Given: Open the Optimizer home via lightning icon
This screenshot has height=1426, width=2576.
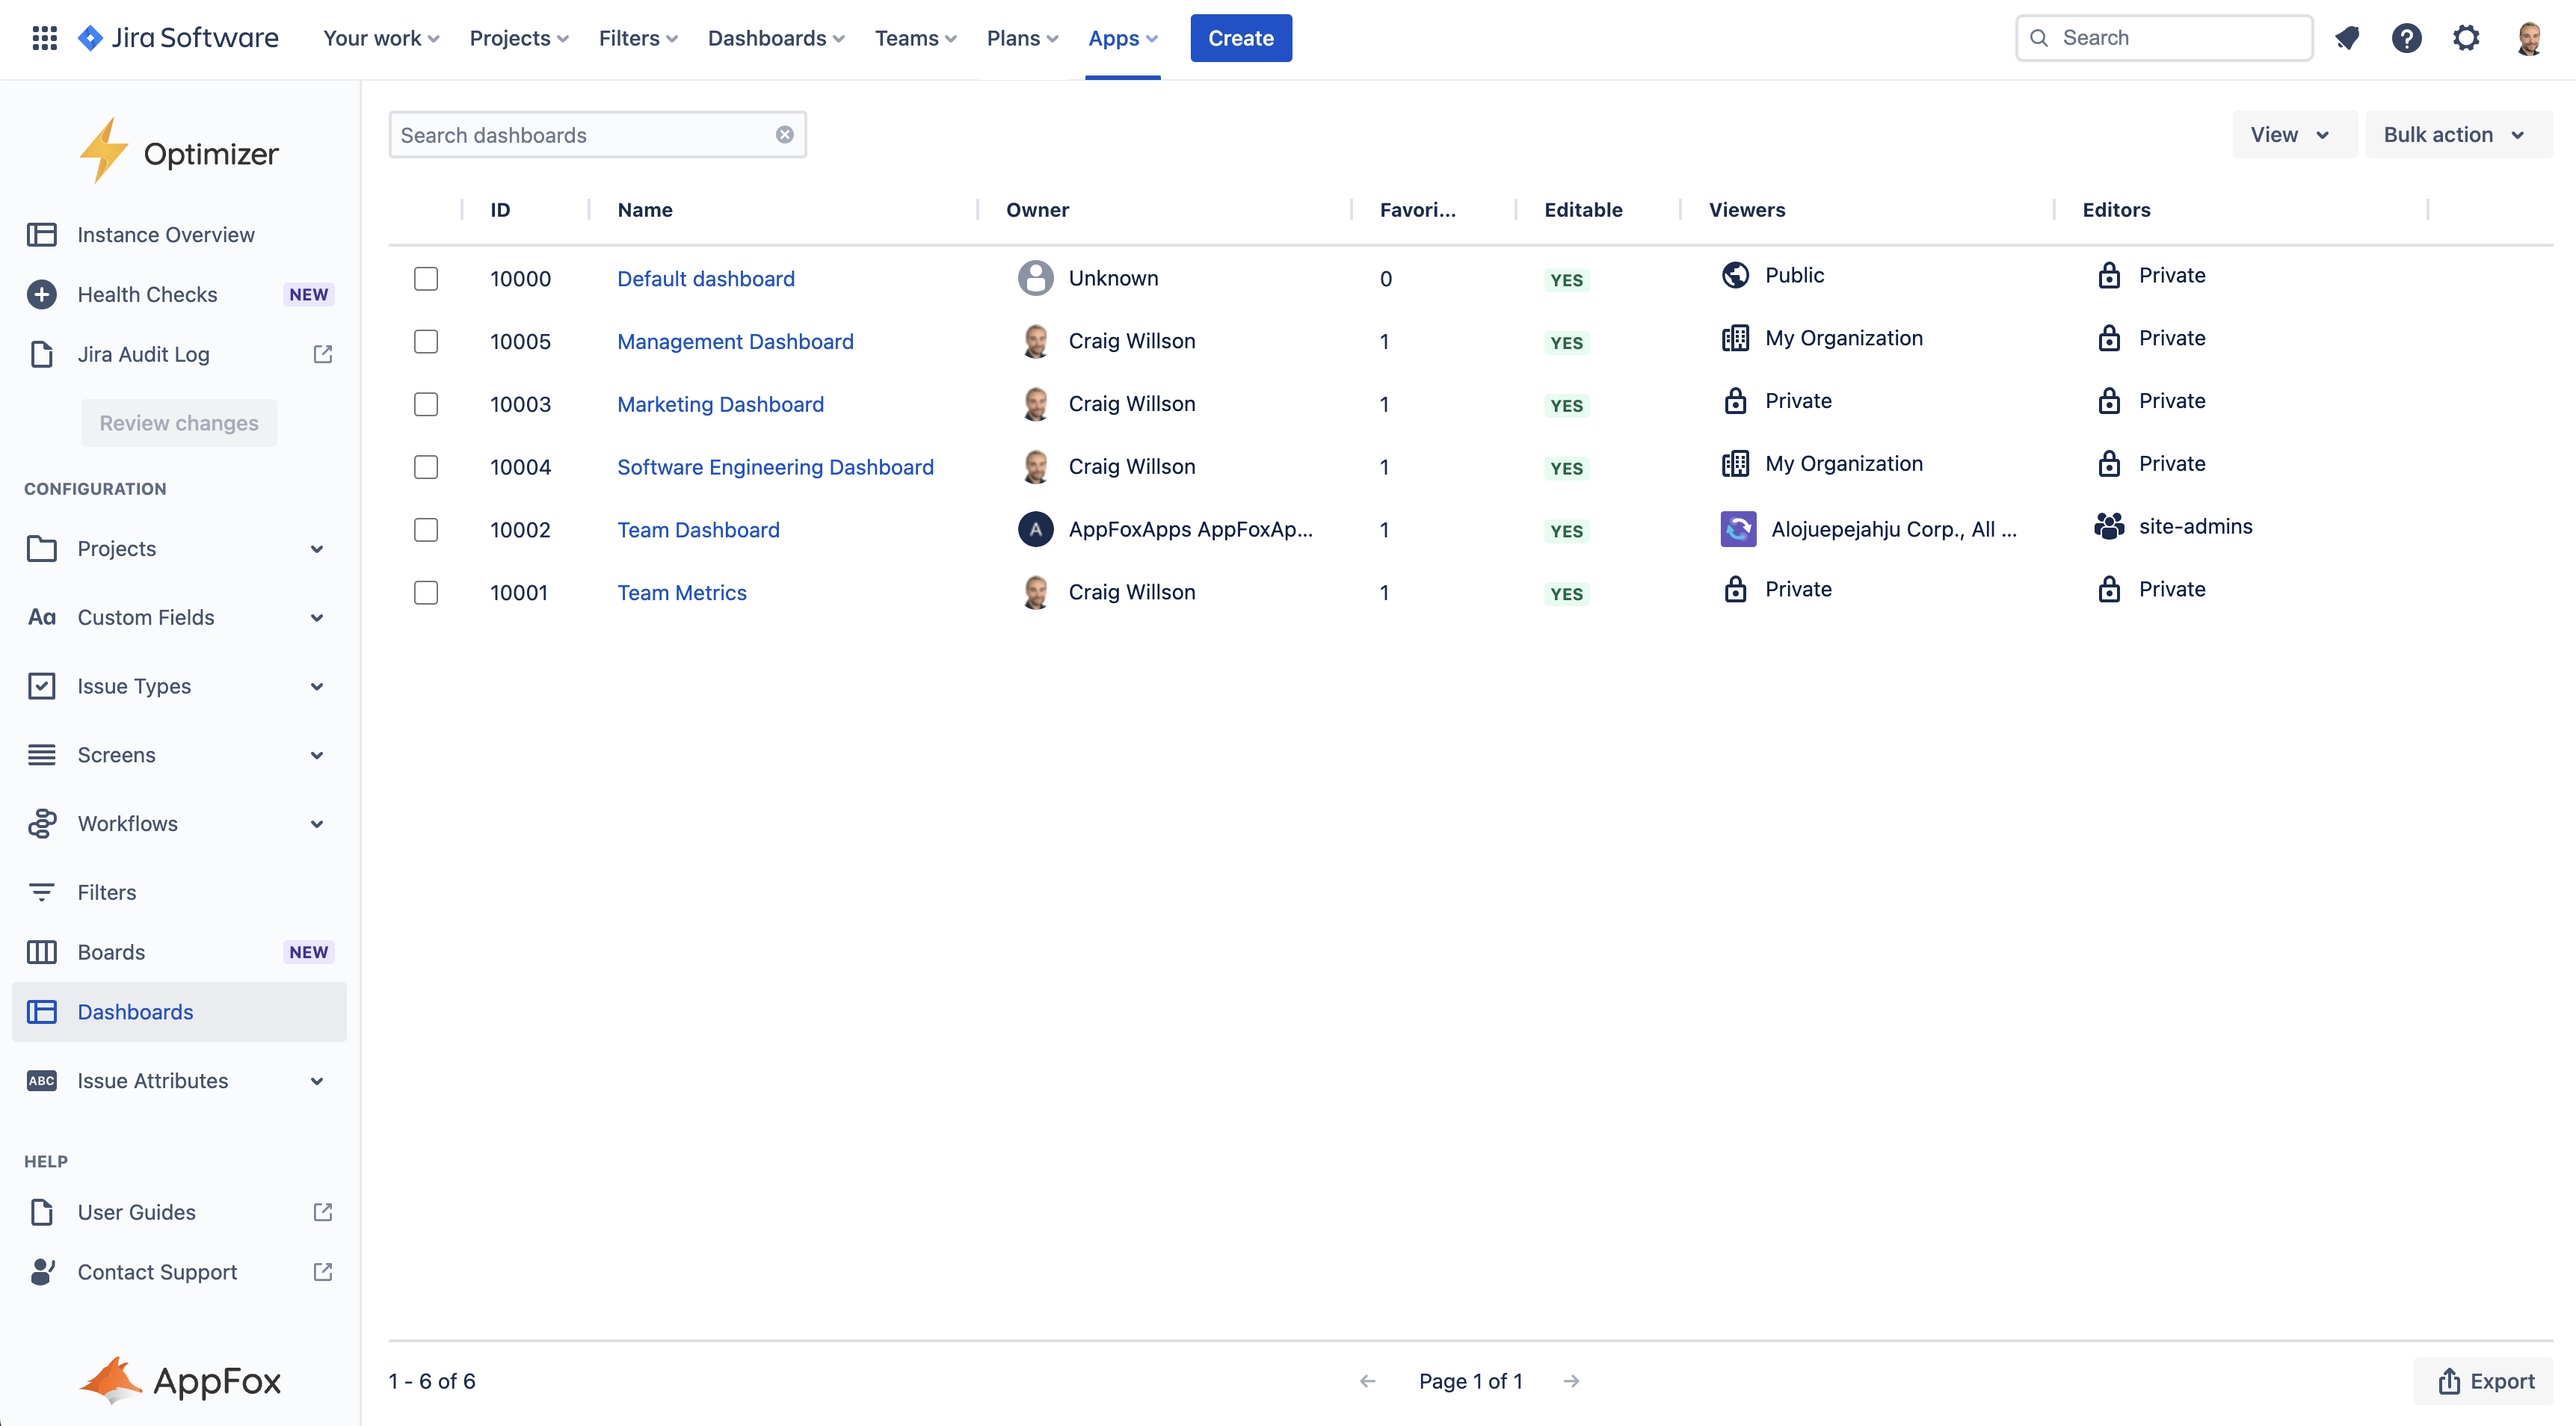Looking at the screenshot, I should [104, 150].
